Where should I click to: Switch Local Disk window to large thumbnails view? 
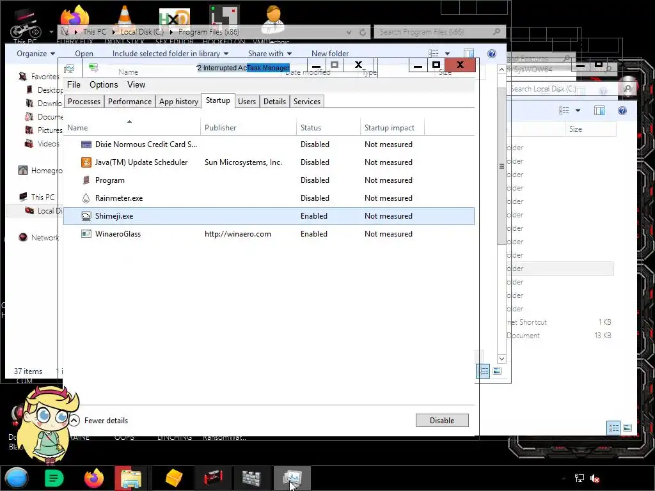pyautogui.click(x=627, y=428)
